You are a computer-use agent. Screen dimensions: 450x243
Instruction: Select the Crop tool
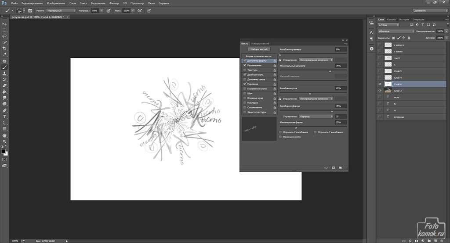(4, 49)
